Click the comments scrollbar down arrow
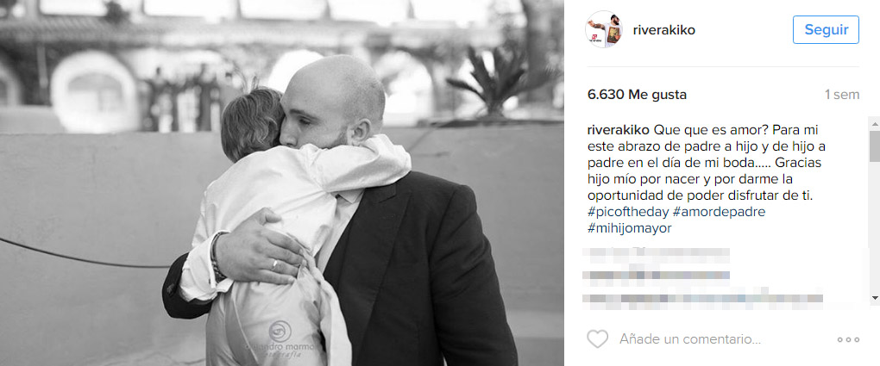 coord(874,298)
